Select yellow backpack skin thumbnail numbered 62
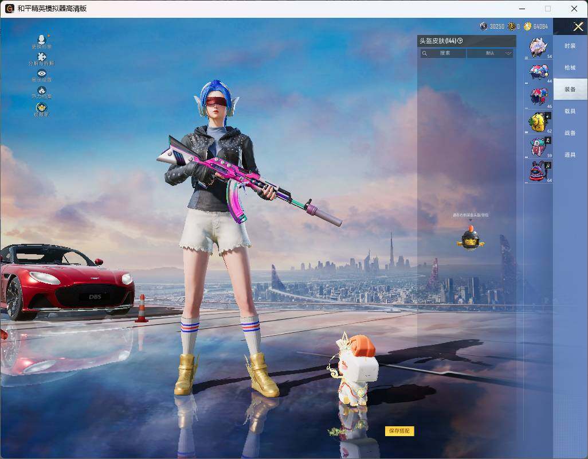Viewport: 588px width, 459px height. pyautogui.click(x=539, y=122)
